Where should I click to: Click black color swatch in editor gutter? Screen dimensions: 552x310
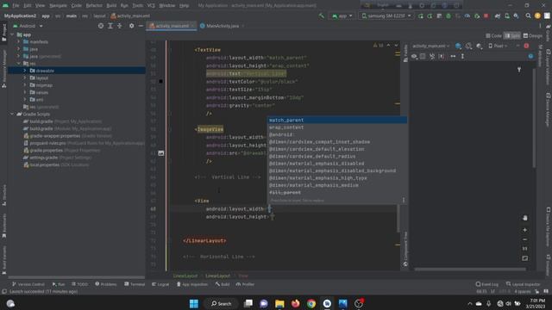(x=161, y=81)
